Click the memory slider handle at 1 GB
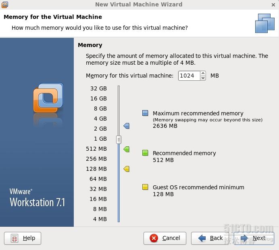Viewport: 279px width, 250px height. click(119, 139)
